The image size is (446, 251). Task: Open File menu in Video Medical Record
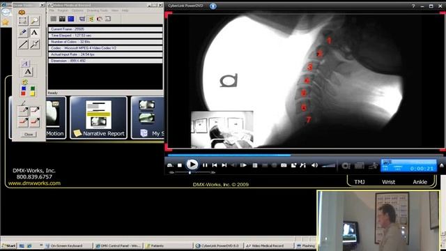coord(52,10)
